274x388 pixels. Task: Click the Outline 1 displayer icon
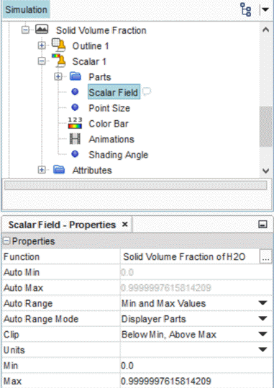click(58, 45)
